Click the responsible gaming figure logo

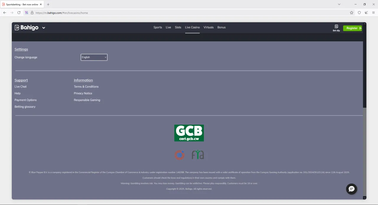point(198,155)
